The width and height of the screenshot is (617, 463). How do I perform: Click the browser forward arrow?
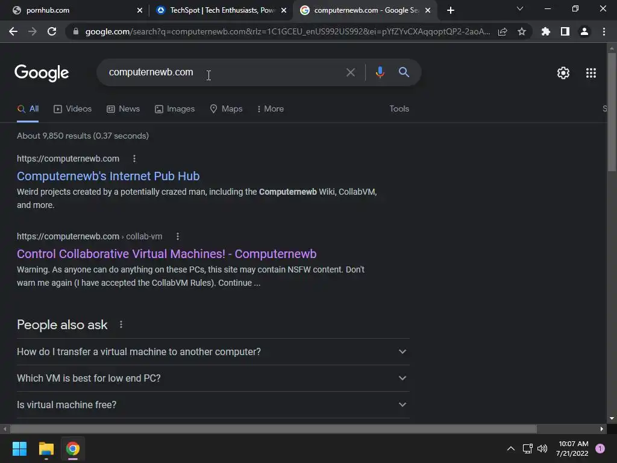(33, 31)
